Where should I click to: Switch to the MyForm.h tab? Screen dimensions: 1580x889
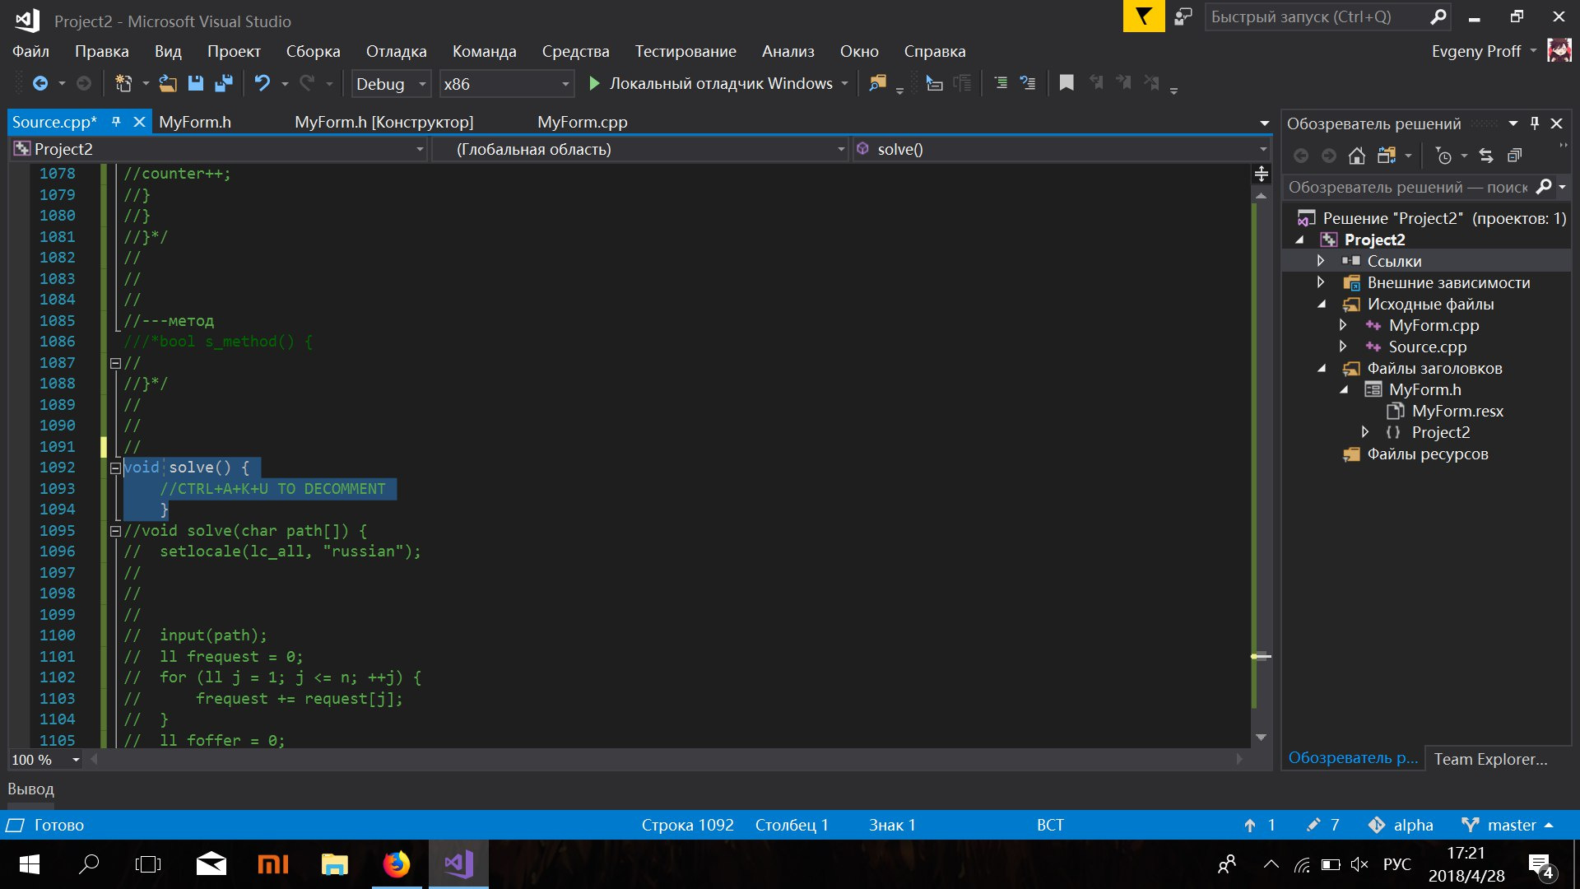[x=195, y=122]
